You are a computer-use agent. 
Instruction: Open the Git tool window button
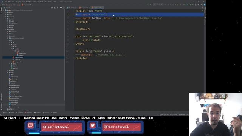click(5, 113)
